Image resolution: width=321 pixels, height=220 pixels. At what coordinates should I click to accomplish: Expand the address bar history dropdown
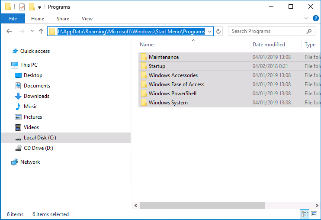pos(210,31)
